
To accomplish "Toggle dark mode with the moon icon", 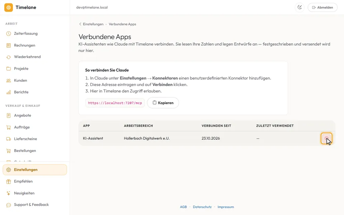I will pyautogui.click(x=300, y=8).
